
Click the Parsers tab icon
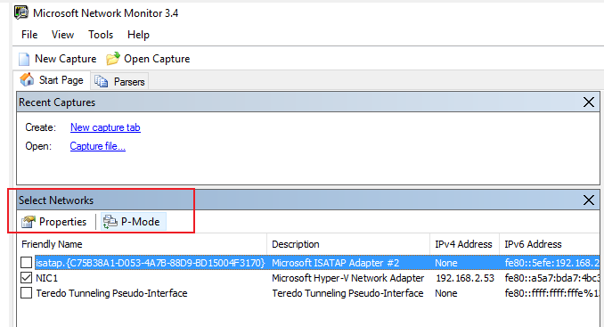pos(102,81)
